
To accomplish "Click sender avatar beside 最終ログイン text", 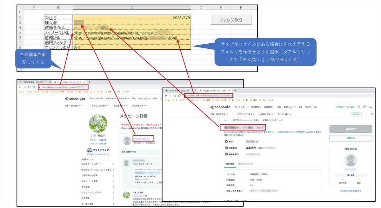I will [126, 140].
